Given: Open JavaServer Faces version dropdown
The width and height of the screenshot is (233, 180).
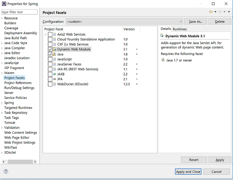Looking at the screenshot, I should (137, 64).
